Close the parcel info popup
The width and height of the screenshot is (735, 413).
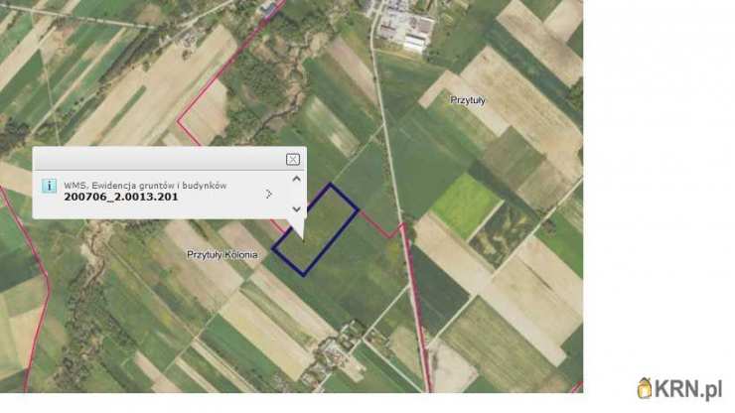(x=293, y=160)
